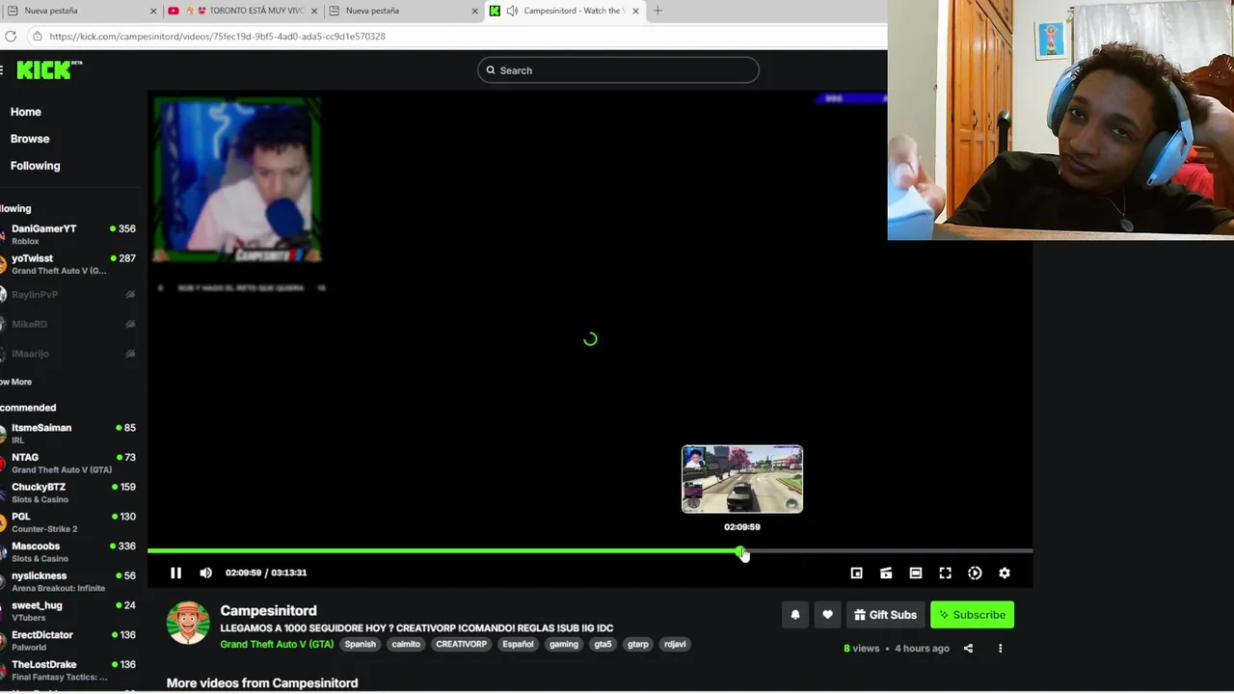Select the CREATIVORP tag
1234x694 pixels.
(x=462, y=644)
